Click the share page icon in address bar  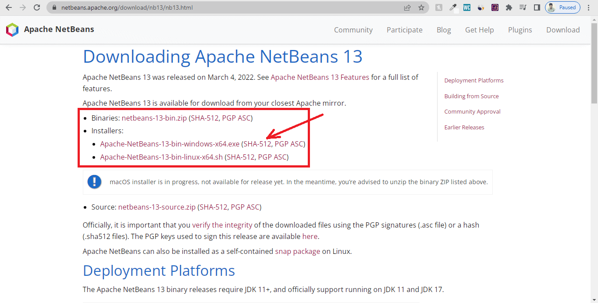point(407,7)
